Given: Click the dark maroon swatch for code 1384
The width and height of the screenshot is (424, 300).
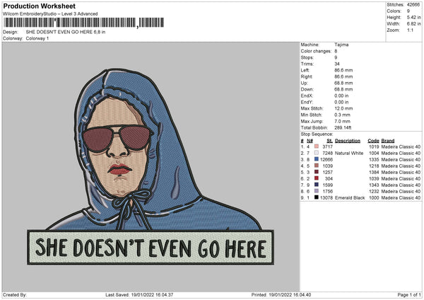Looking at the screenshot, I should tap(317, 172).
